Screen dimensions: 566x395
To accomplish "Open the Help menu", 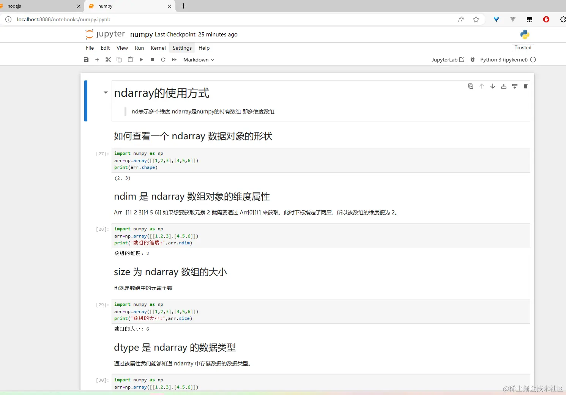I will (x=204, y=48).
